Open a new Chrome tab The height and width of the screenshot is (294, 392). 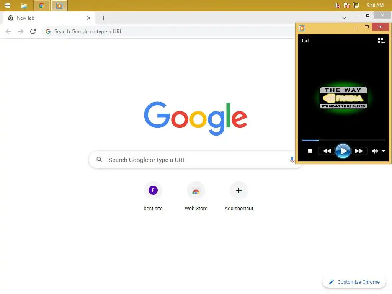tap(103, 18)
